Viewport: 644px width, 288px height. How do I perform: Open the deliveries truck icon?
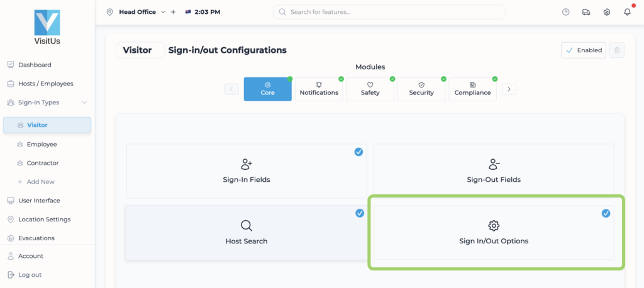tap(586, 12)
